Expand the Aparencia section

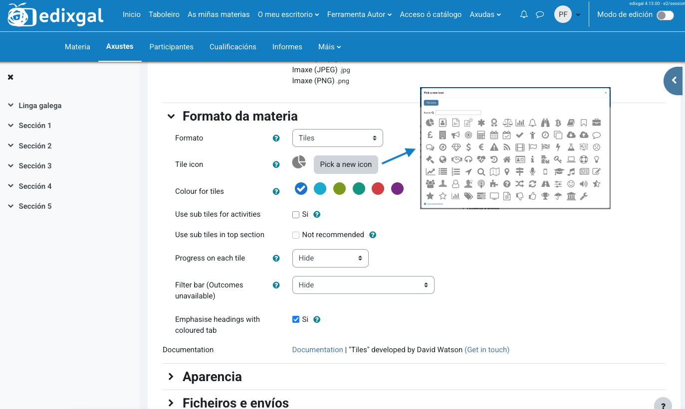212,377
